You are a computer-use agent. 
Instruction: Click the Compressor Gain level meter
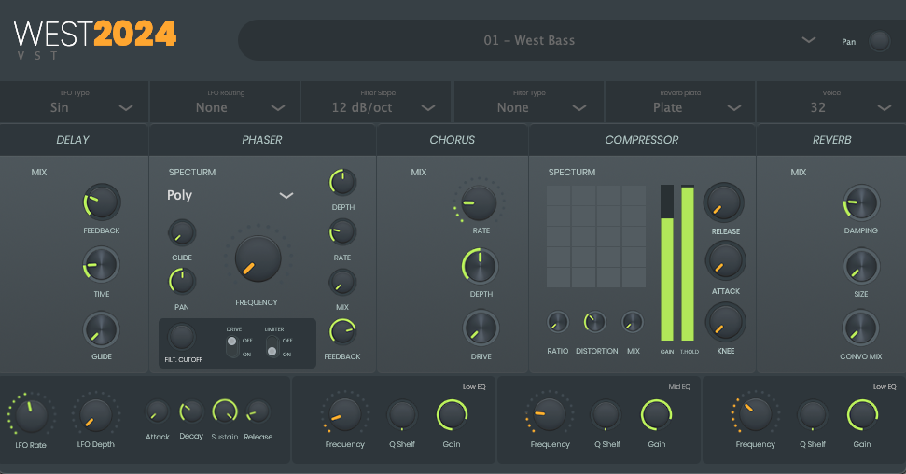pyautogui.click(x=666, y=263)
